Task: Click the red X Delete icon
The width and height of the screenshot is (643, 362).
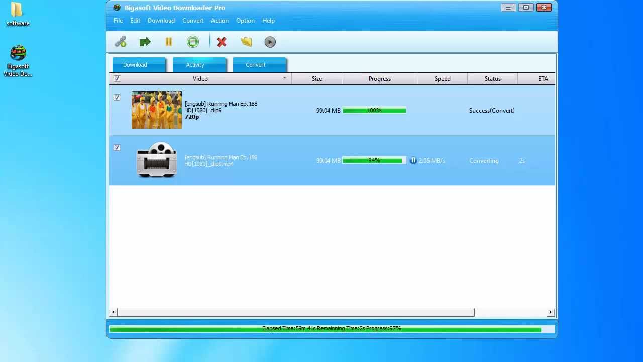Action: point(222,42)
